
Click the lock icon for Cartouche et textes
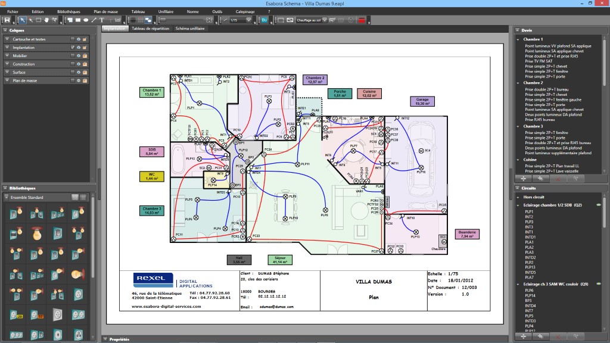pos(85,39)
